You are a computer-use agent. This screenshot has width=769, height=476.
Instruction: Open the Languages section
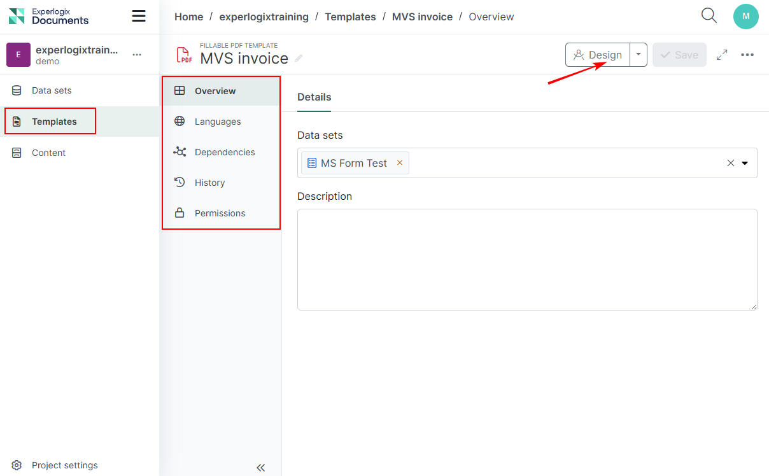point(218,122)
